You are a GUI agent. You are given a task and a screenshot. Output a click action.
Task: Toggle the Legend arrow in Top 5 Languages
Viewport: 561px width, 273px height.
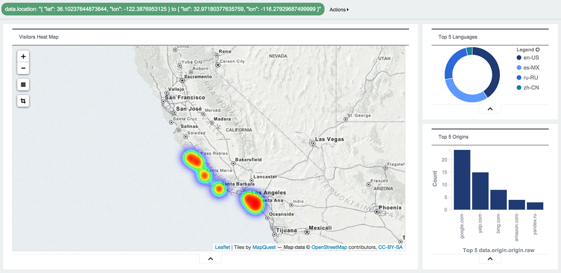[537, 50]
